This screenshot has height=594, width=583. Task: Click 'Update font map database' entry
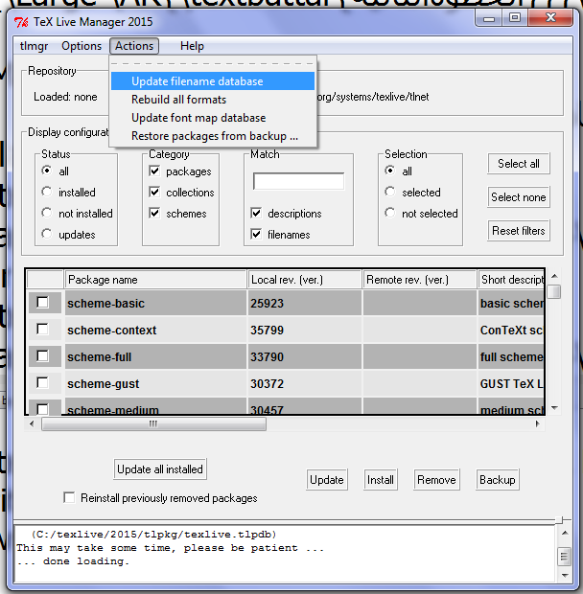[198, 118]
